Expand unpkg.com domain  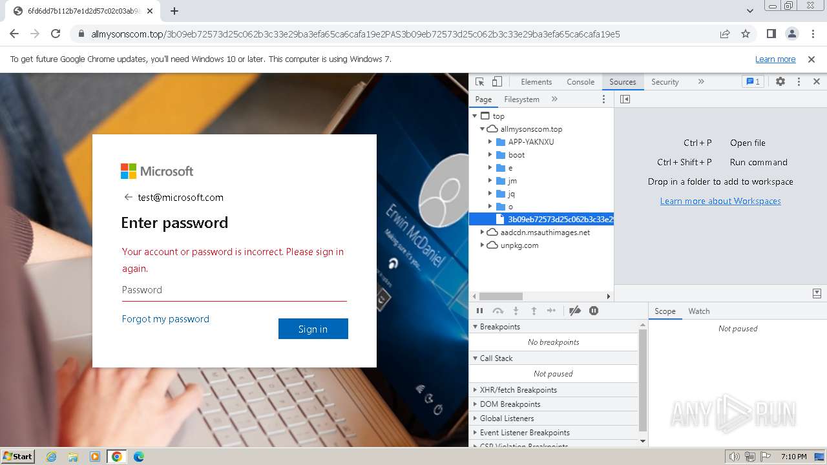[482, 245]
